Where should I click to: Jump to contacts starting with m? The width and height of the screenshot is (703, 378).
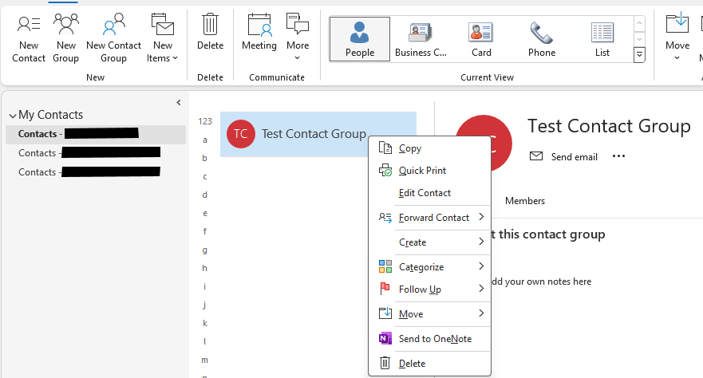point(205,360)
